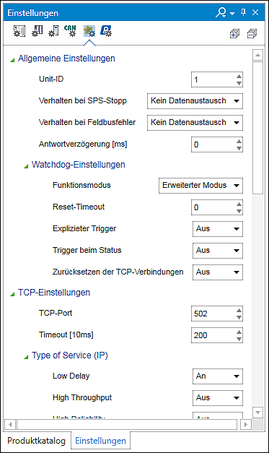Click the TCP-Port input field
269x453 pixels.
[x=213, y=314]
